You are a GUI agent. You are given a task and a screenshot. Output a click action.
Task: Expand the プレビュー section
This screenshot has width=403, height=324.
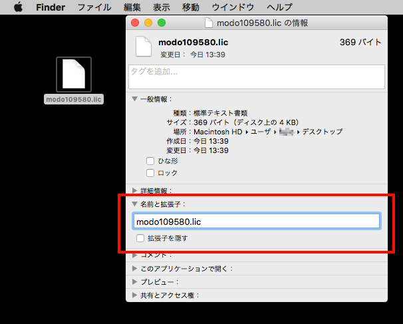tap(134, 282)
